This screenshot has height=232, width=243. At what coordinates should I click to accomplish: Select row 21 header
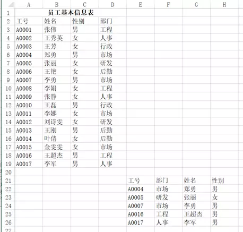(8, 181)
